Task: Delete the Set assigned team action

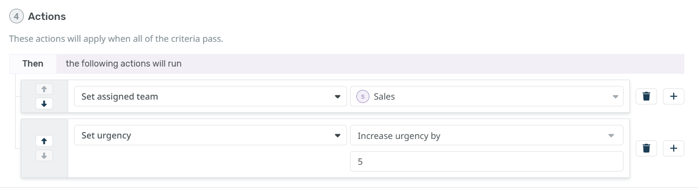Action: point(646,97)
